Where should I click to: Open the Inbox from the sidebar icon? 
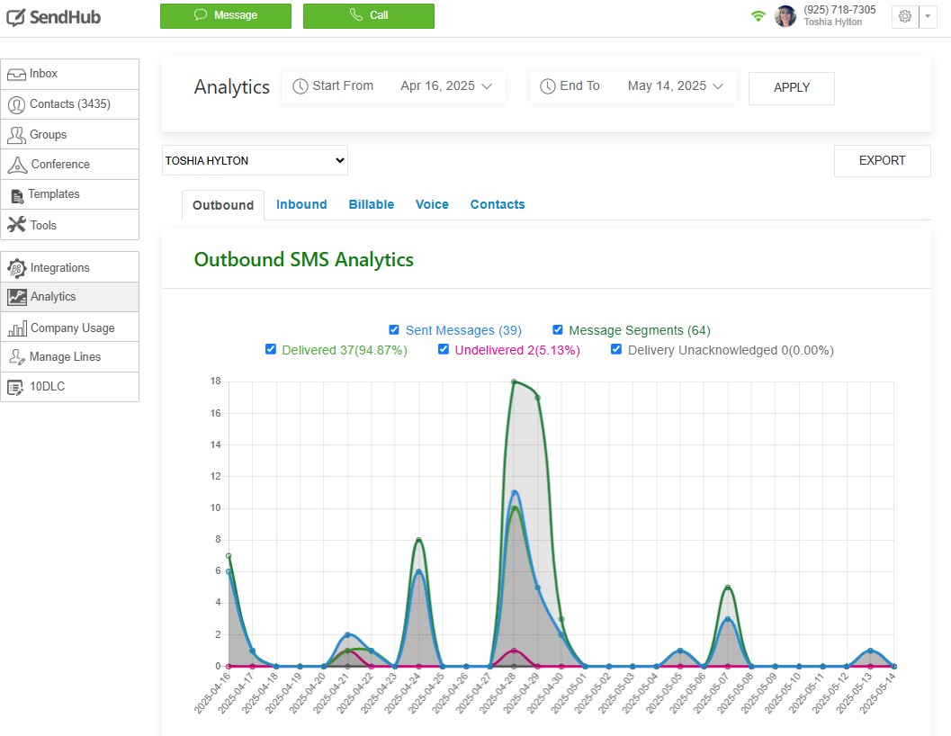tap(16, 74)
